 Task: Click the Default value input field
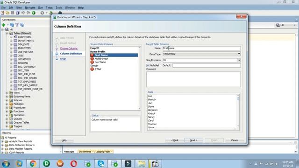click(x=206, y=65)
